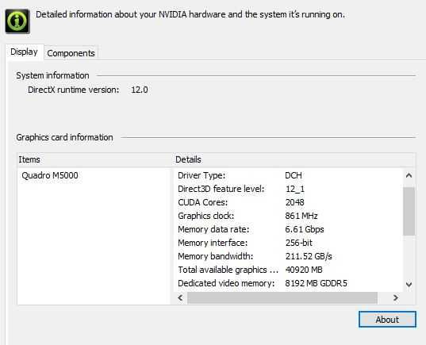The height and width of the screenshot is (345, 426).
Task: Click the 211.52 GB/s value
Action: coord(309,256)
